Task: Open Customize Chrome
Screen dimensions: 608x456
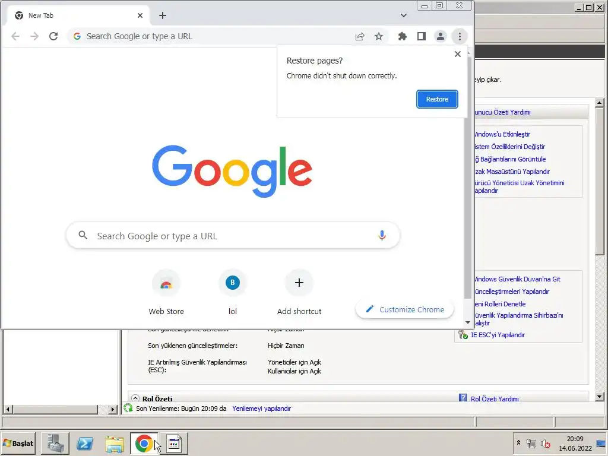Action: (x=405, y=309)
